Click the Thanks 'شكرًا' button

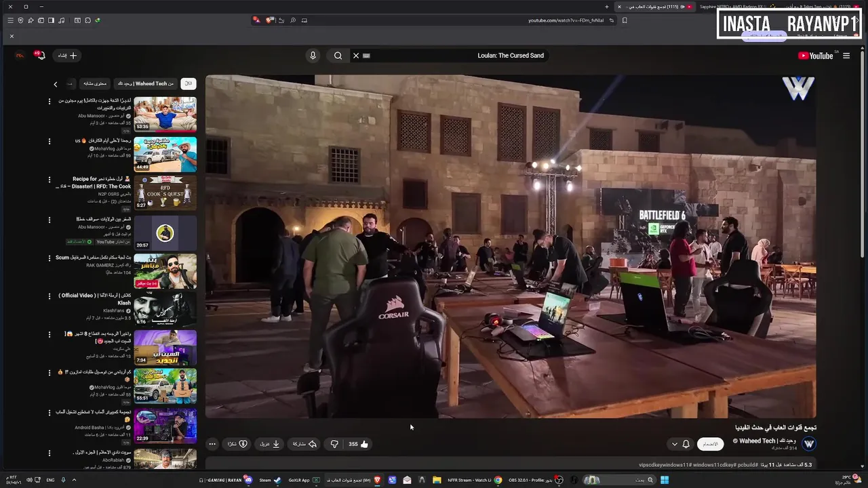[x=237, y=444]
